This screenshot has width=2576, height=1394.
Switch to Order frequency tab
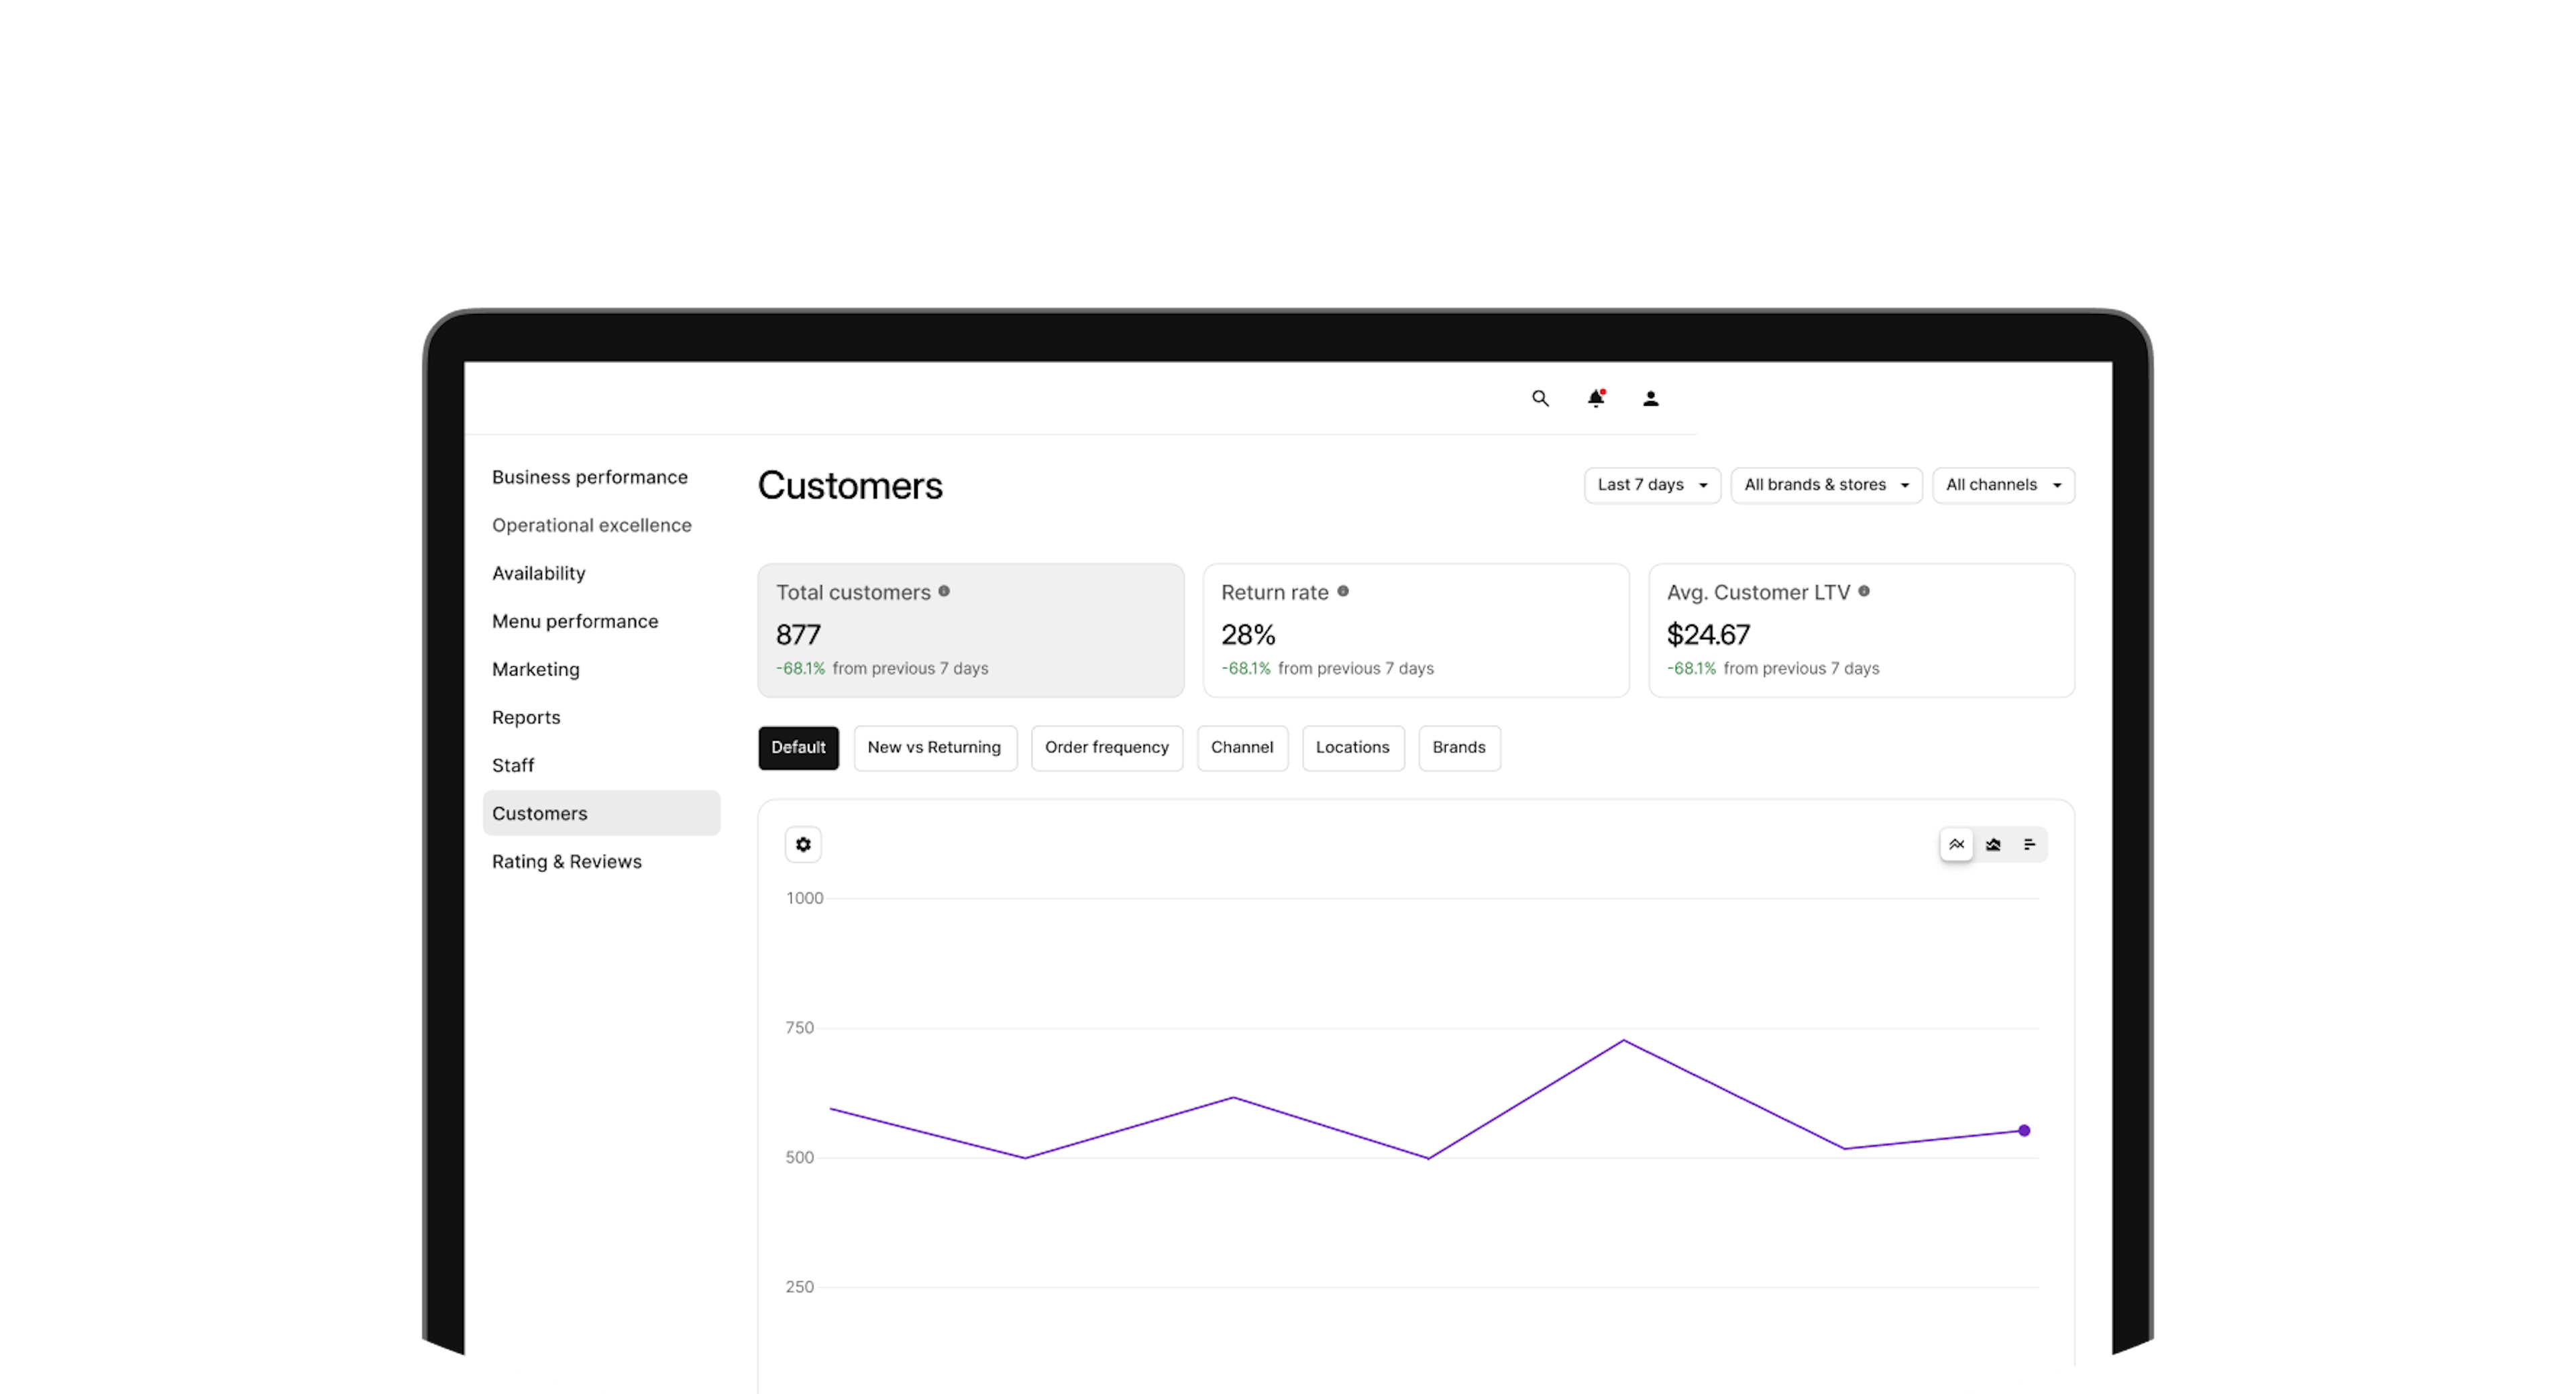pyautogui.click(x=1106, y=747)
